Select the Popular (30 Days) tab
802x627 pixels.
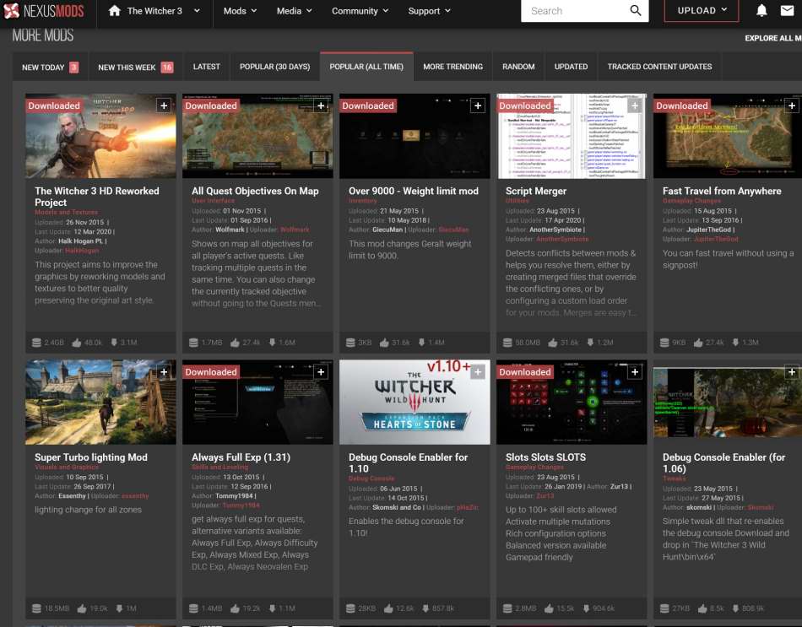274,67
